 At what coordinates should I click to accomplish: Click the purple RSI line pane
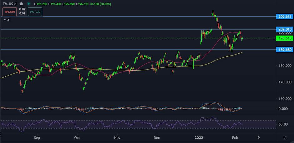coord(125,124)
